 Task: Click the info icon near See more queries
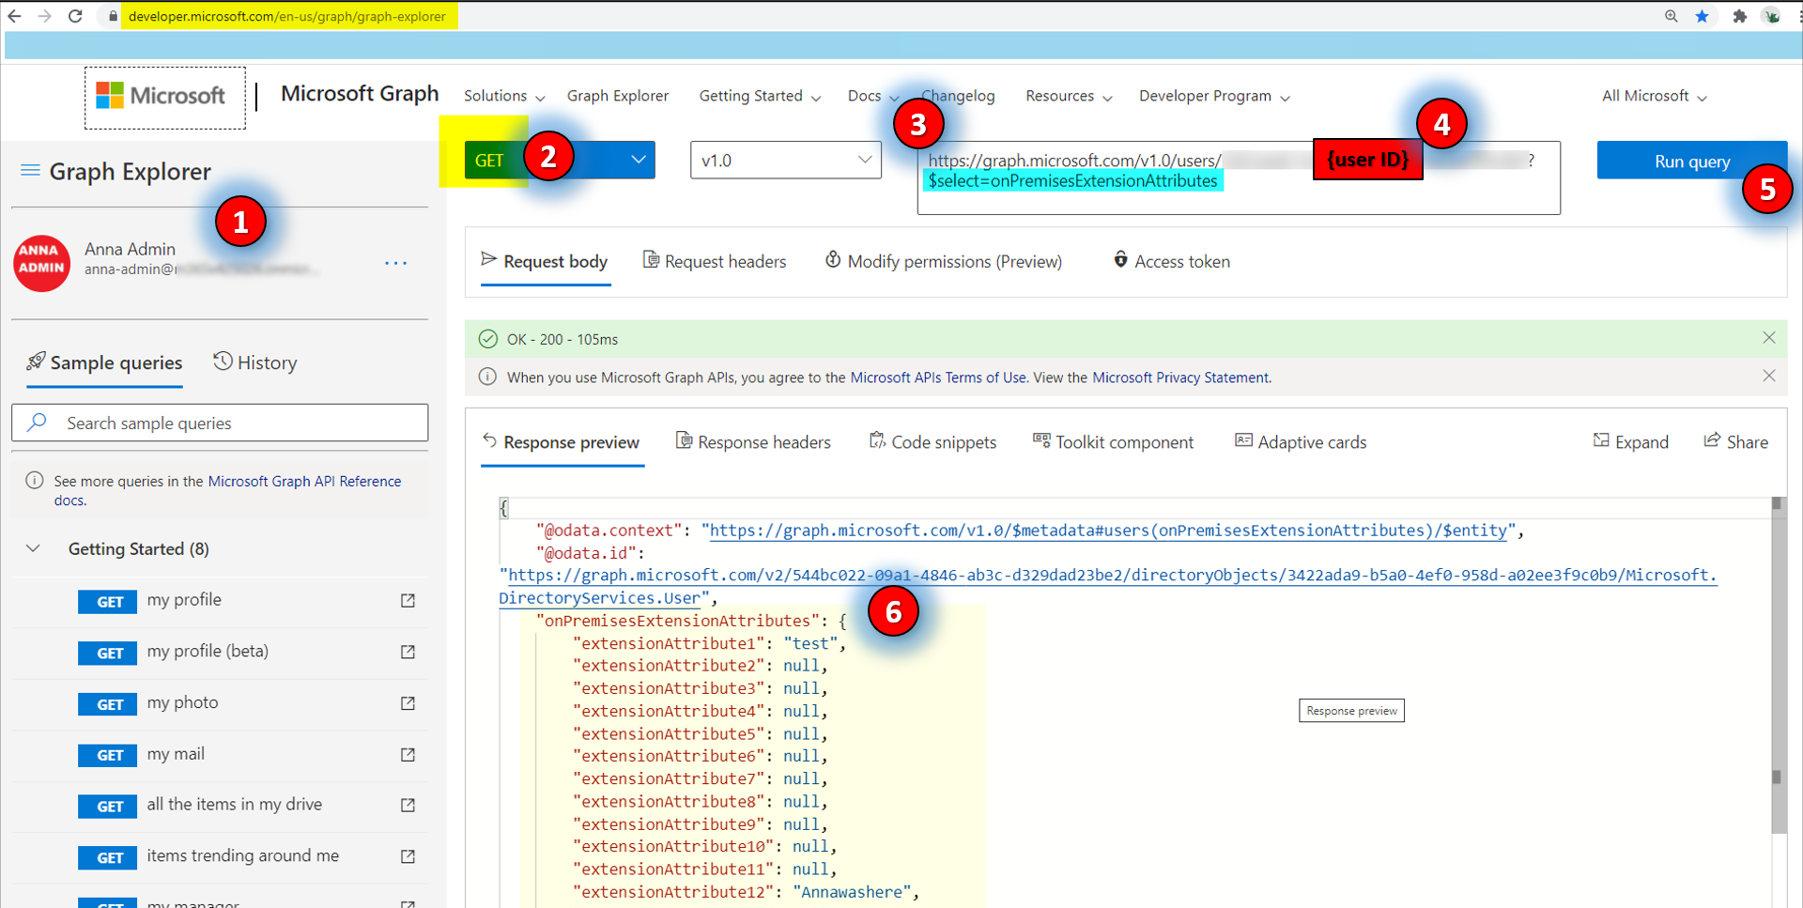(35, 480)
